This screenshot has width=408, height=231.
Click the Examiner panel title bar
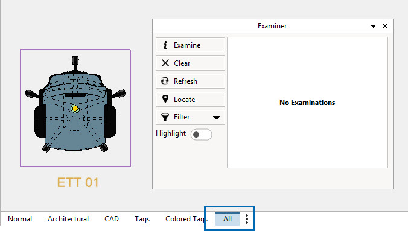(272, 26)
